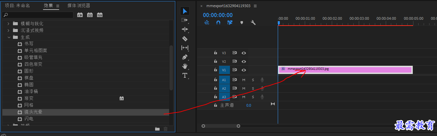Toggle sync lock for A1
437x136 pixels.
click(235, 80)
